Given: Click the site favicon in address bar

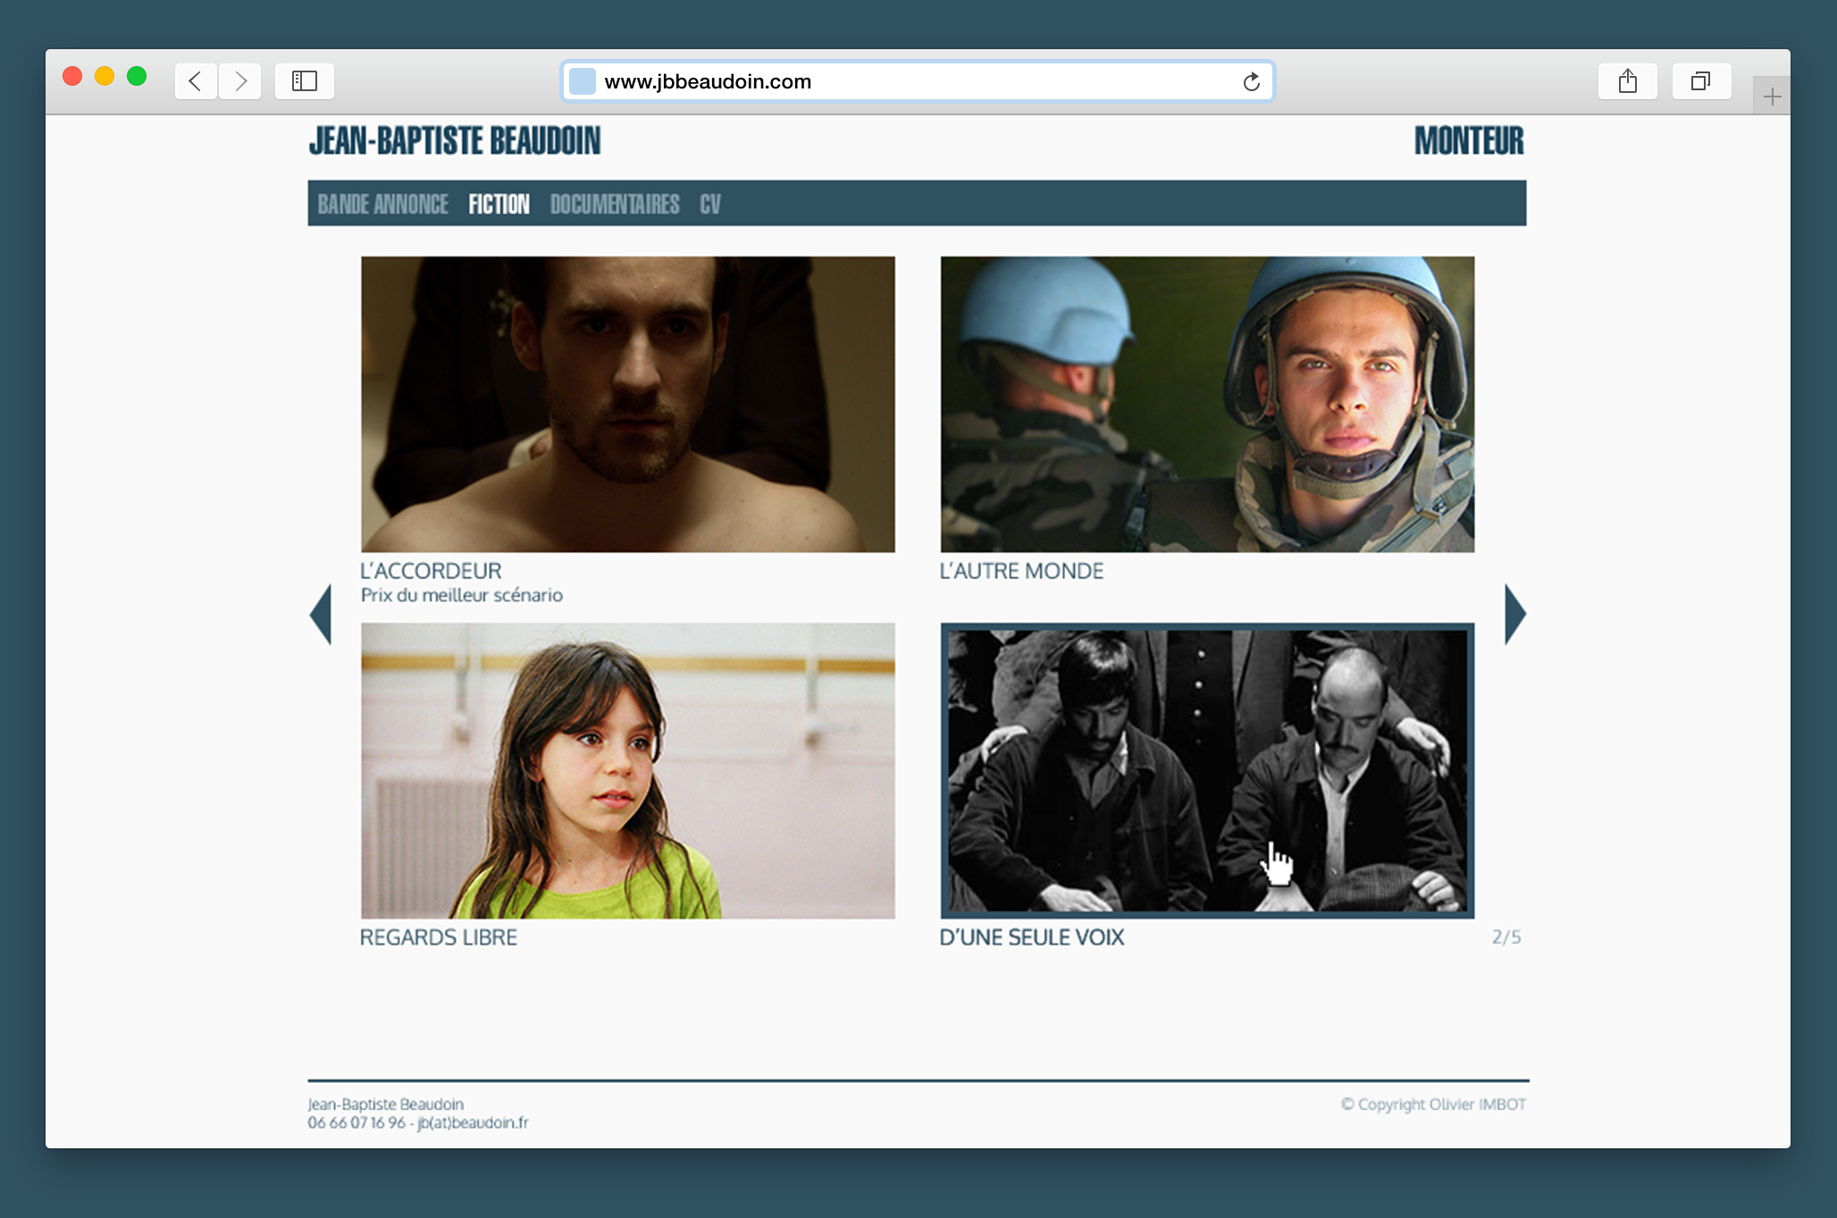Looking at the screenshot, I should click(583, 81).
